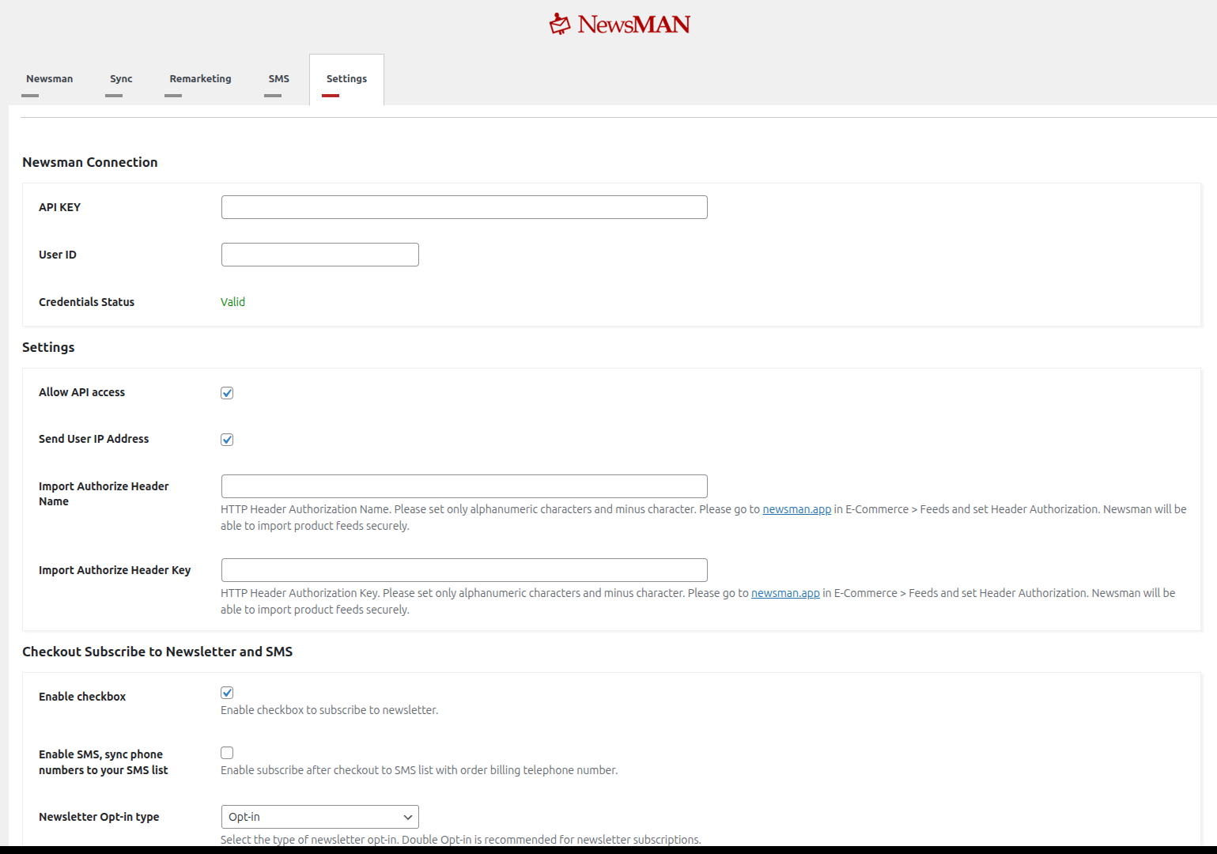Click the Import Authorize Header Name field

(464, 486)
